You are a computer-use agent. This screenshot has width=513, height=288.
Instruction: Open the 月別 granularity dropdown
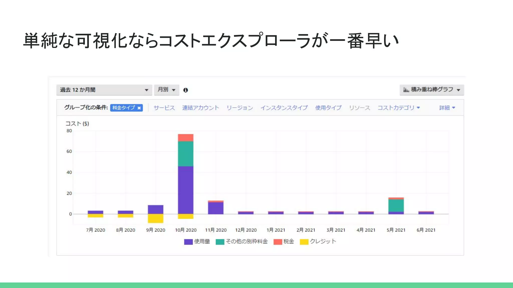tap(167, 90)
